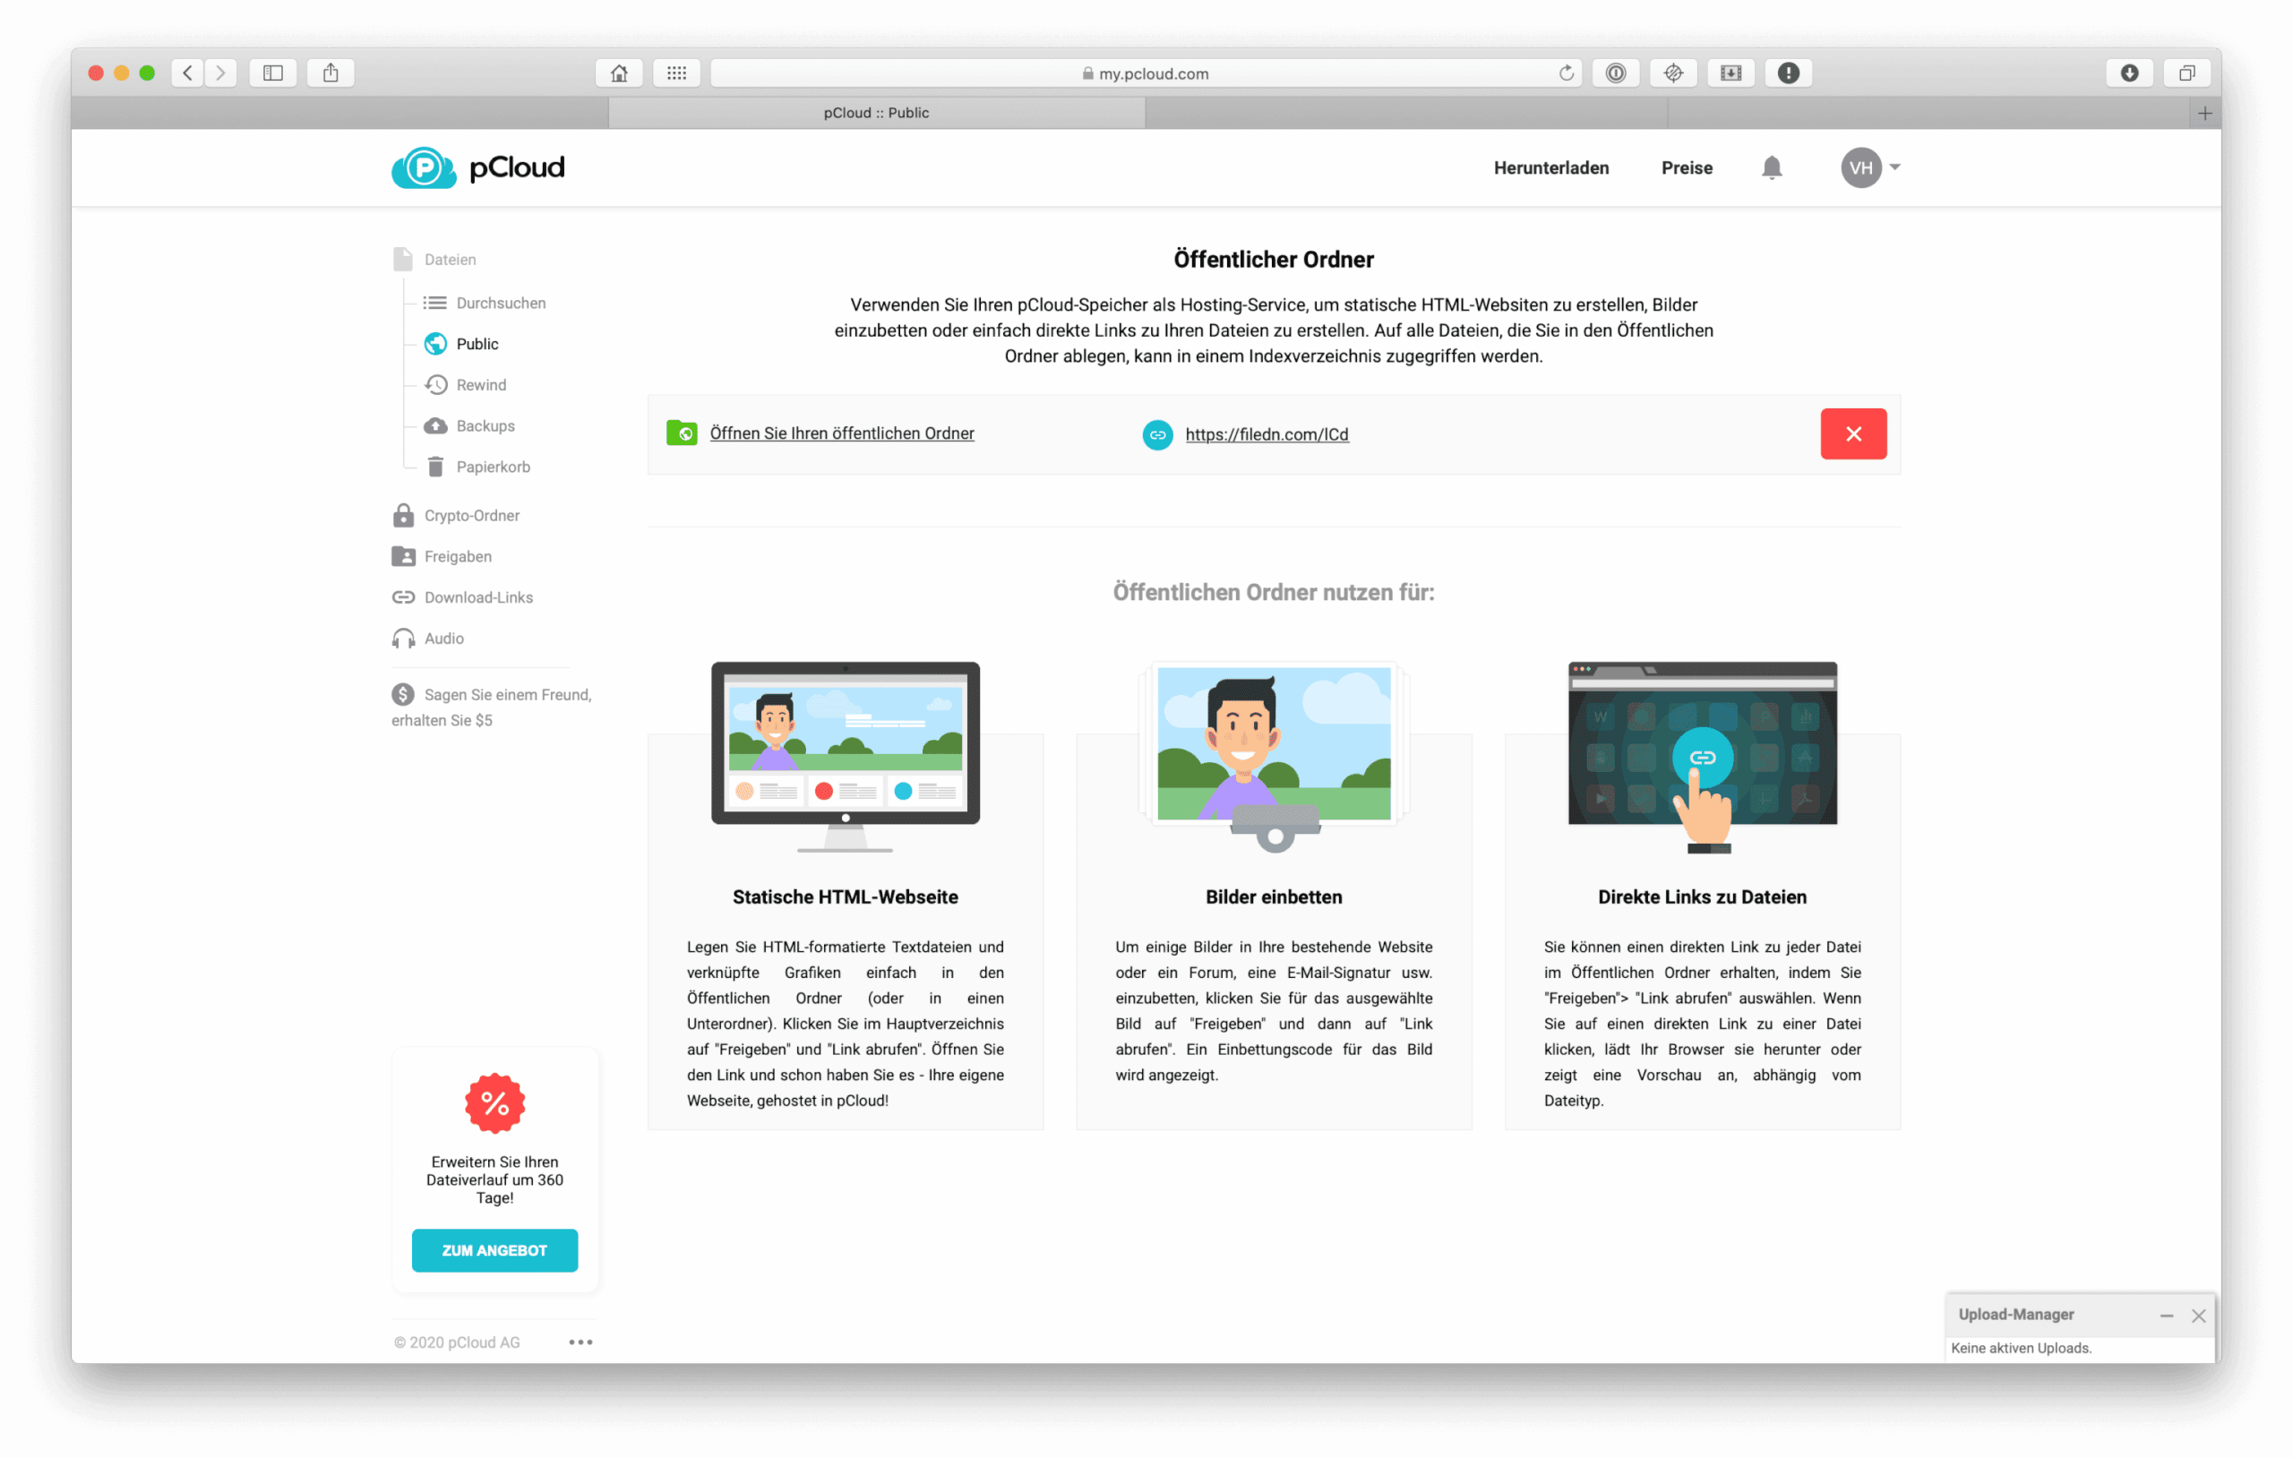Click Safari home button

click(x=619, y=73)
